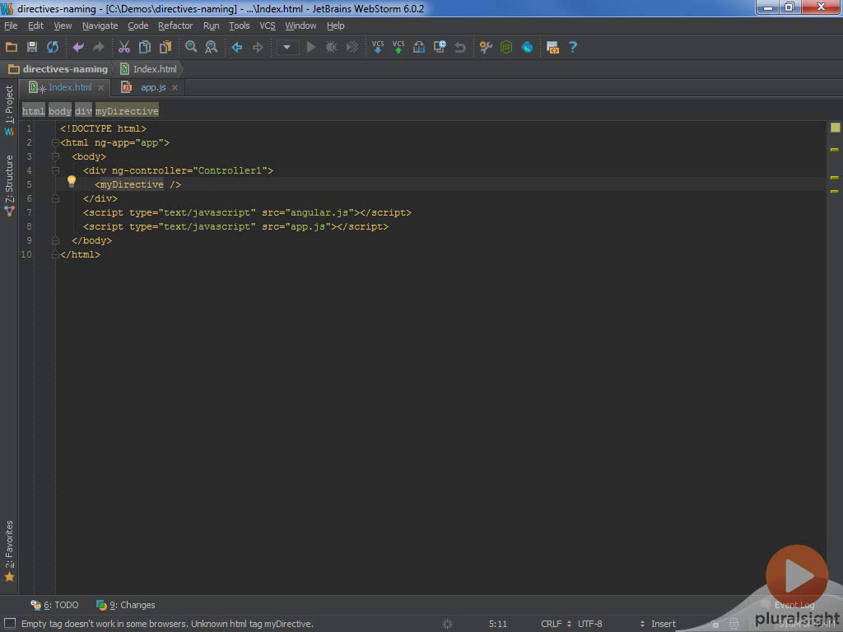Open the VCS menu

[268, 26]
